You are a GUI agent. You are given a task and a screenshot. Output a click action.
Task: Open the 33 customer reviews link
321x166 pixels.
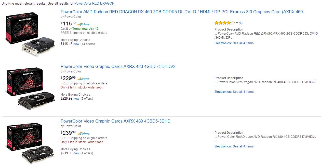pyautogui.click(x=241, y=23)
